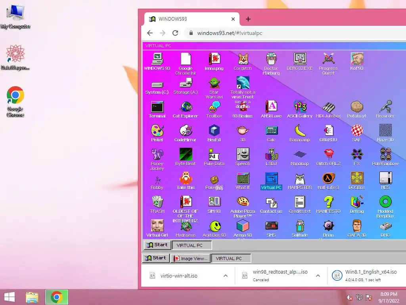Open HAMPSTER icon
406x305 pixels.
click(300, 181)
